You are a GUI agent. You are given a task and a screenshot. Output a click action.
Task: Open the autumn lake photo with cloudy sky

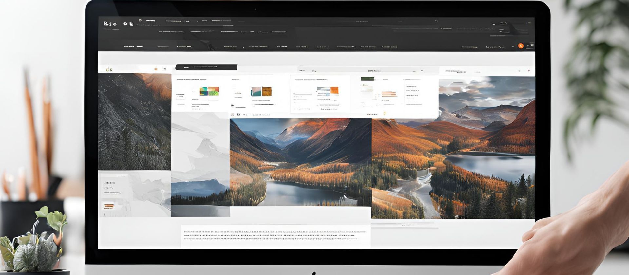pos(453,147)
